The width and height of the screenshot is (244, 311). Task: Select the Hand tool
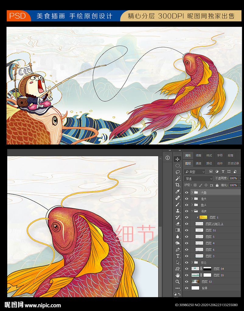(x=178, y=275)
